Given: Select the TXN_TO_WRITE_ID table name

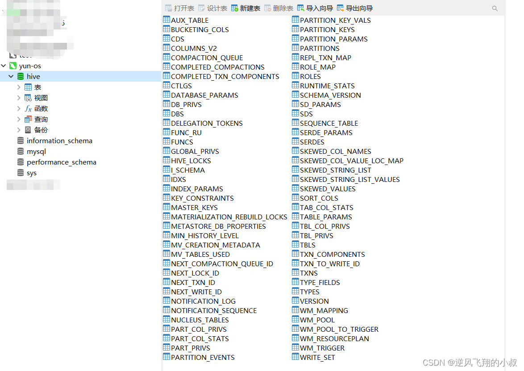Looking at the screenshot, I should pyautogui.click(x=330, y=264).
